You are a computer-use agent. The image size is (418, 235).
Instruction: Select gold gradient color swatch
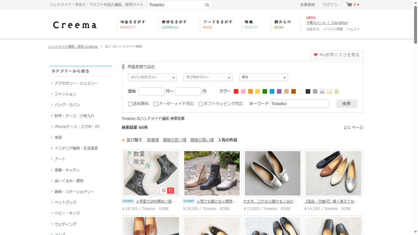329,91
